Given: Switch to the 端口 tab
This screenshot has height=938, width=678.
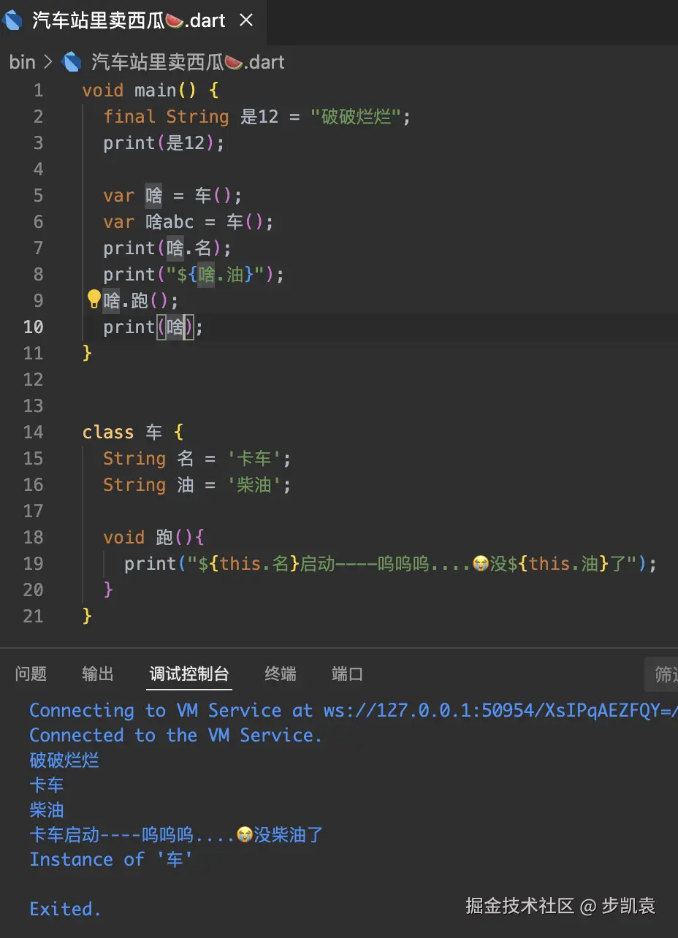Looking at the screenshot, I should tap(347, 674).
